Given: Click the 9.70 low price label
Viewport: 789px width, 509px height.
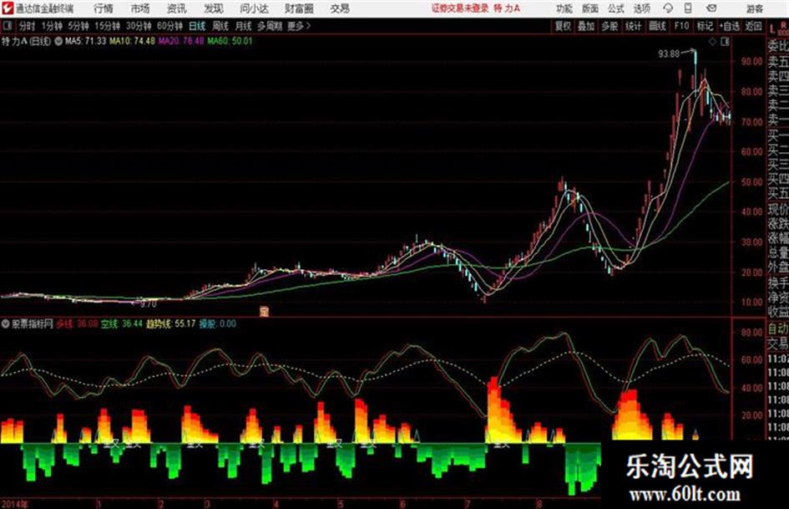Looking at the screenshot, I should [x=149, y=304].
